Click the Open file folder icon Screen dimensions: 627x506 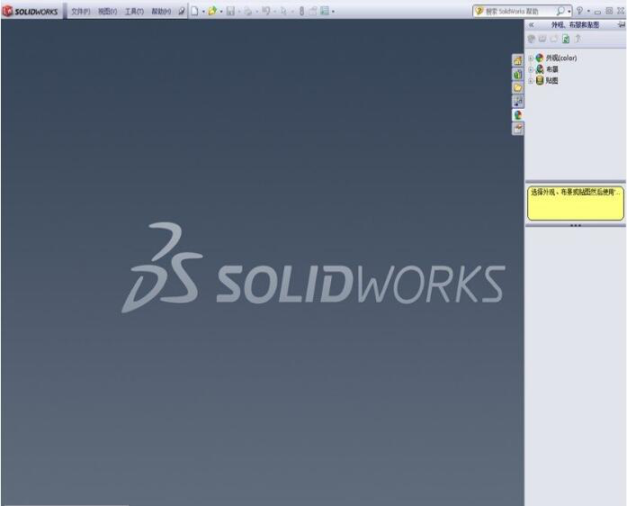click(212, 12)
